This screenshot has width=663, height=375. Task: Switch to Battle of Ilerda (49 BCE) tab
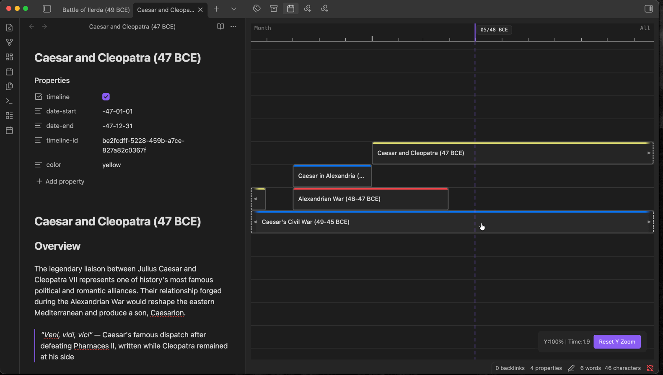96,10
